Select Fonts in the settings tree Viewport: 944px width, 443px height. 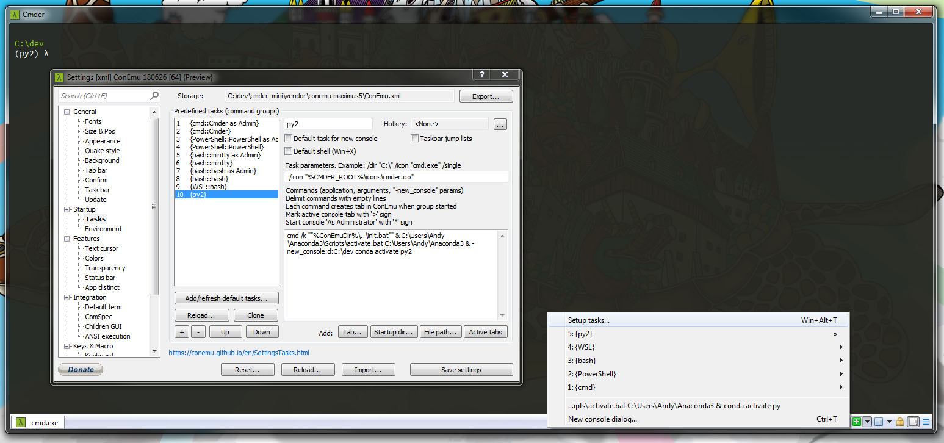pyautogui.click(x=93, y=121)
